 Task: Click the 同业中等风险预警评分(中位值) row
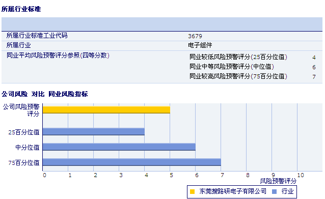click(x=253, y=67)
